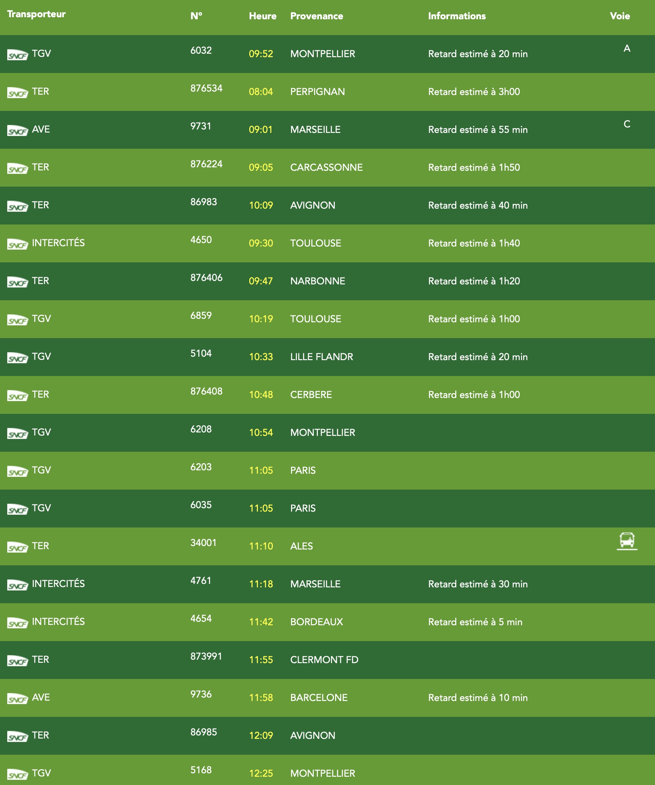Click the SNCF logo of TER 876406
Viewport: 655px width, 785px height.
18,282
